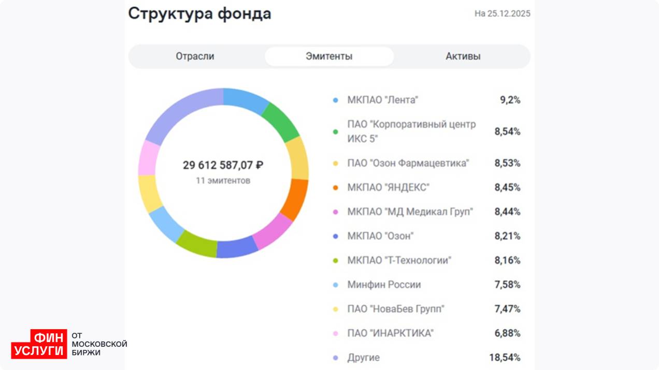Select the ПАО "Озон Фармацевтика" legend entry

[408, 163]
